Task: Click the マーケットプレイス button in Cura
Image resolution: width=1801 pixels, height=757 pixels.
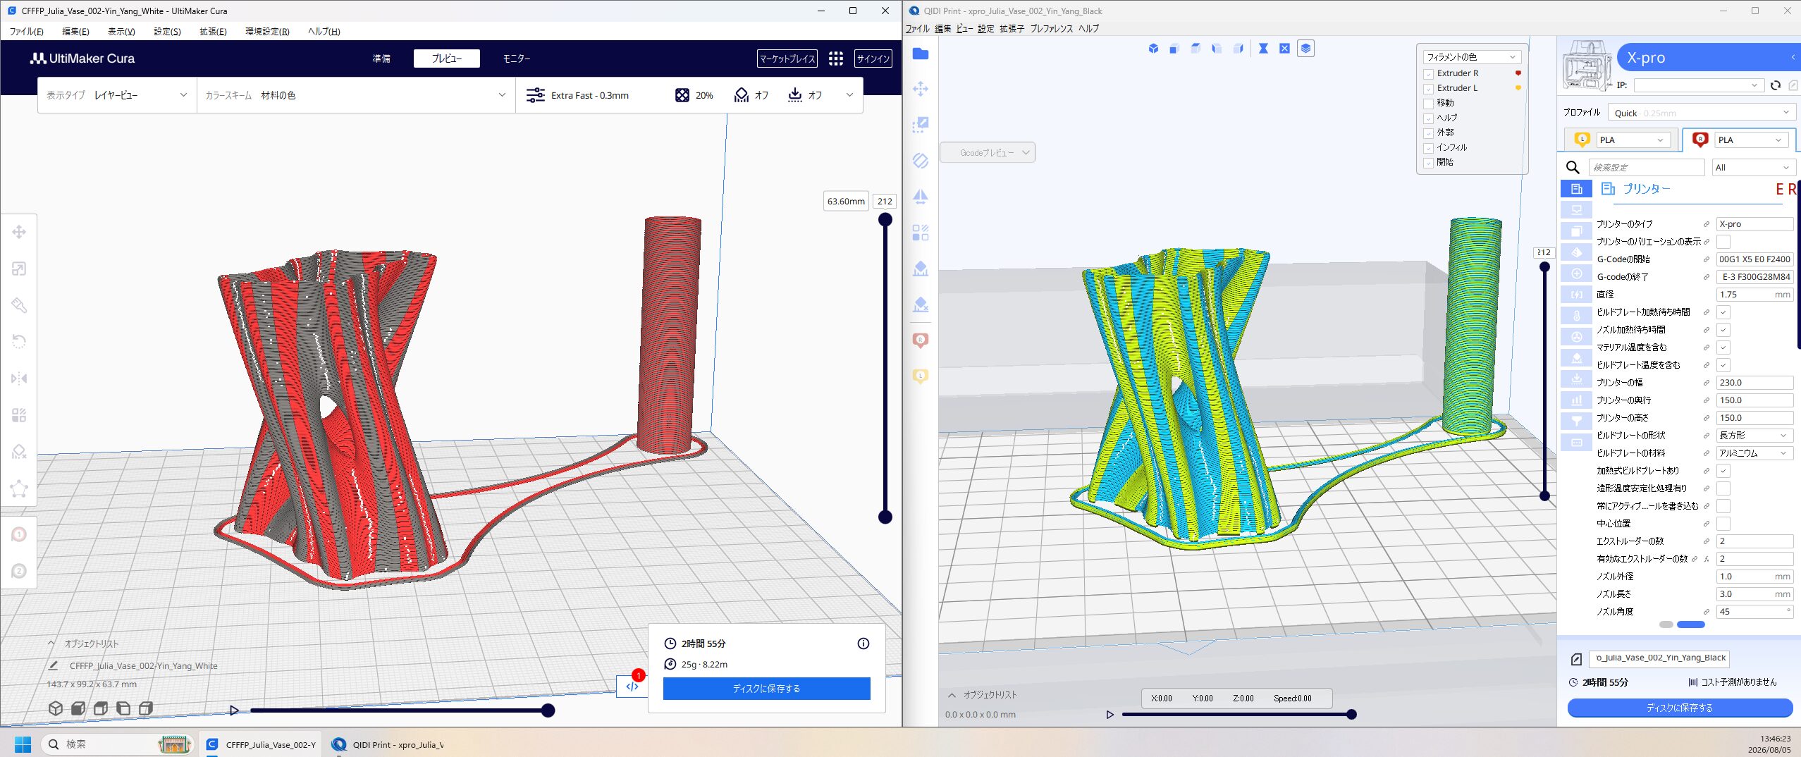Action: (x=787, y=59)
